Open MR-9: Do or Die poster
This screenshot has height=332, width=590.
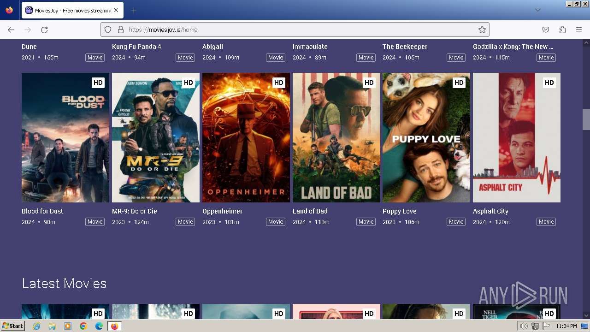pos(156,137)
